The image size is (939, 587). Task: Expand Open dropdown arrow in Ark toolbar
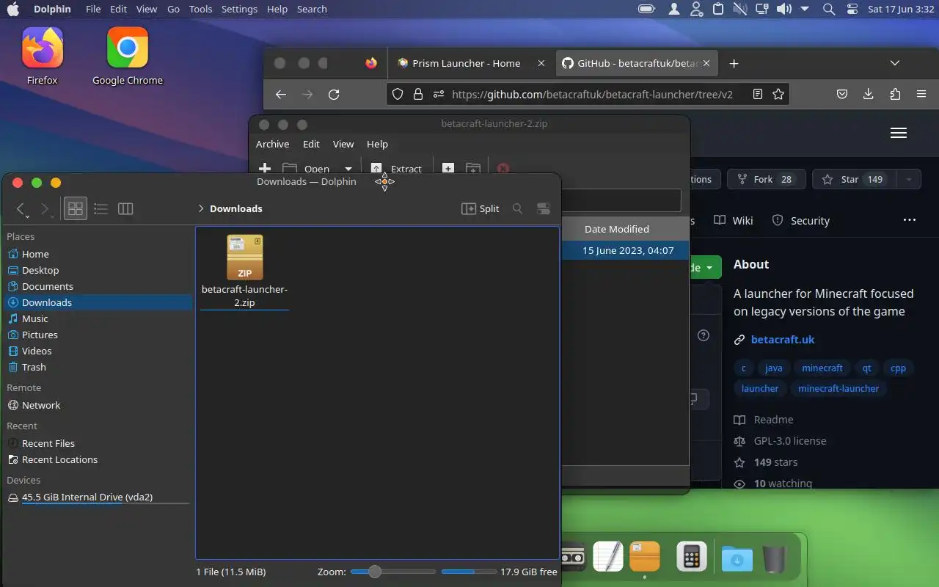[x=348, y=169]
